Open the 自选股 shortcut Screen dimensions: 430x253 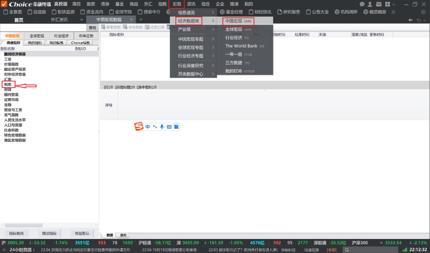(37, 12)
